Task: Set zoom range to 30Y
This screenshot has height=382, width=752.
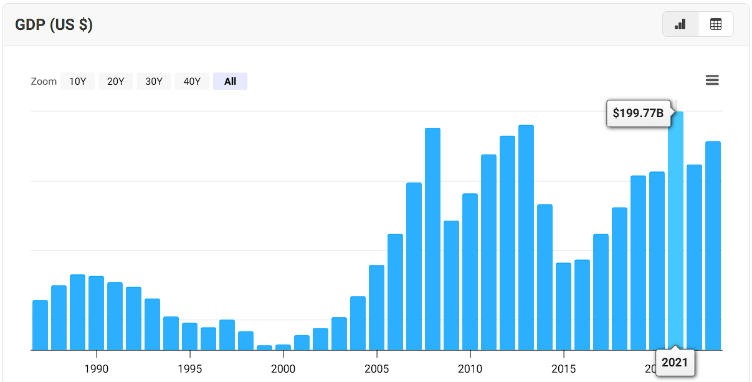Action: pyautogui.click(x=154, y=81)
